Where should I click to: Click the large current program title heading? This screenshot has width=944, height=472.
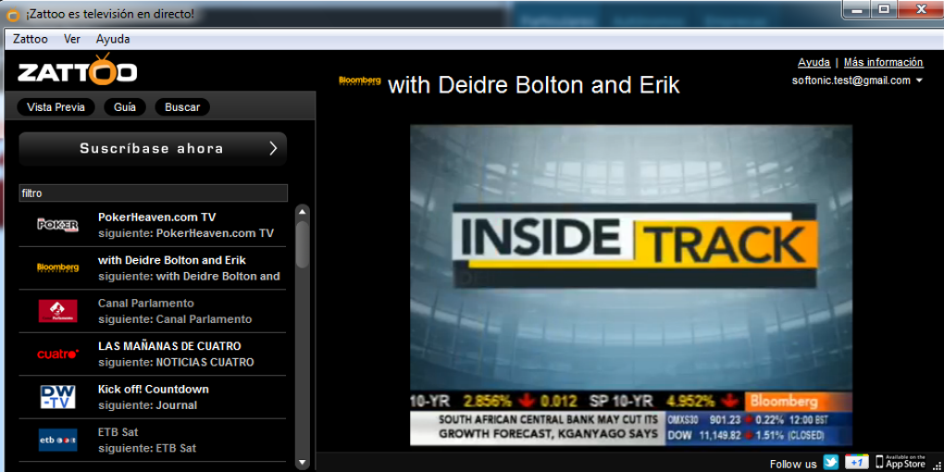point(534,85)
